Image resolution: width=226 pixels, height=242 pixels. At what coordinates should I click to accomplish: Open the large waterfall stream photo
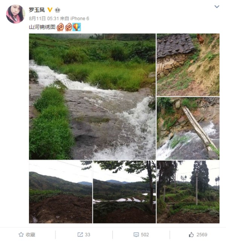point(92,96)
